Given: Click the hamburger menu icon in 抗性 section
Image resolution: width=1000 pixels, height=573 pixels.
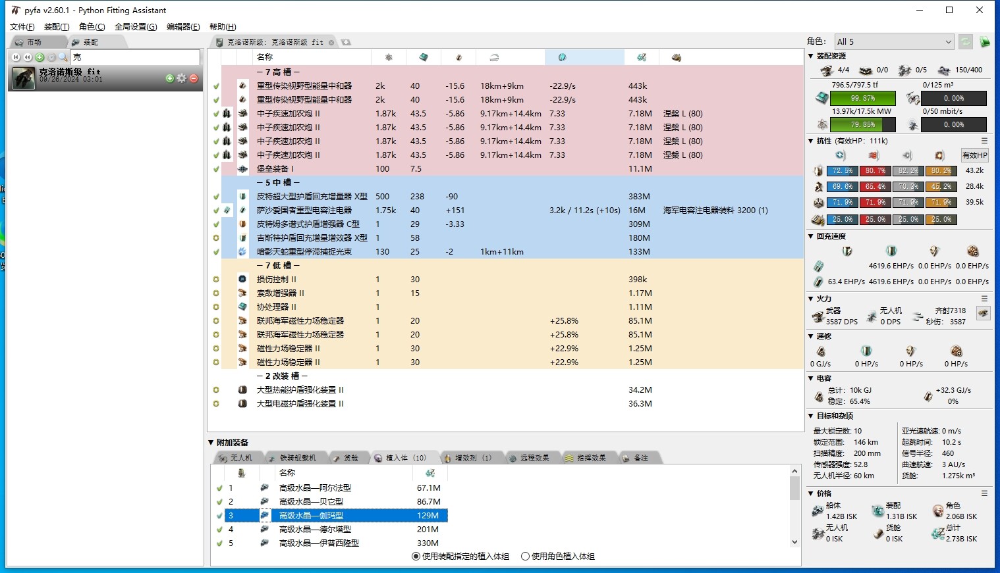Looking at the screenshot, I should point(984,141).
